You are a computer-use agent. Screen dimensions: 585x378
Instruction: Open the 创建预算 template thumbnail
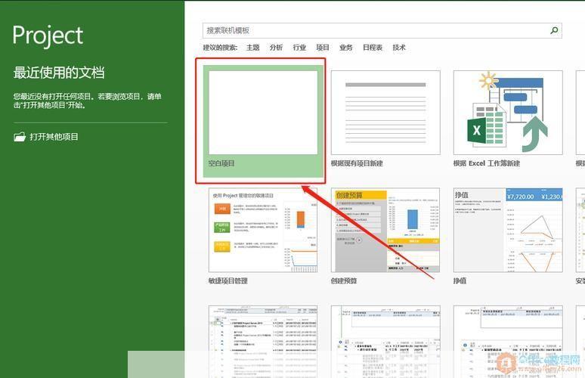click(x=385, y=230)
